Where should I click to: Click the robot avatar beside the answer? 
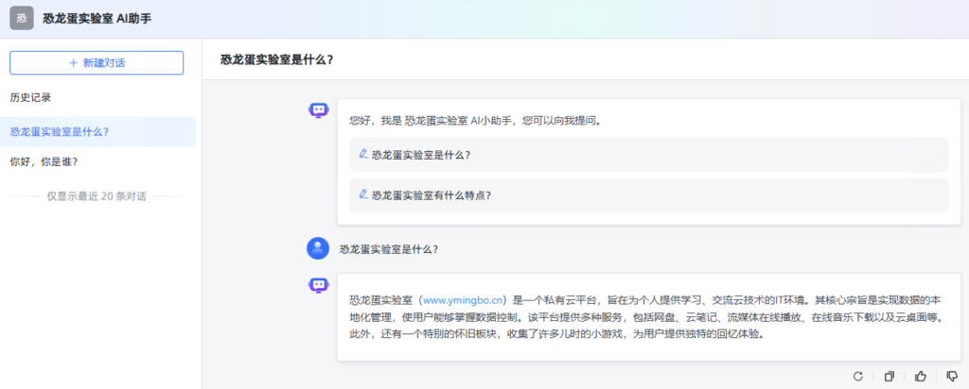tap(318, 285)
